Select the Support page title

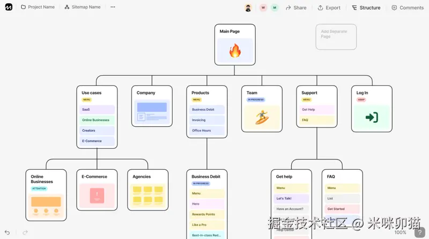coord(309,92)
